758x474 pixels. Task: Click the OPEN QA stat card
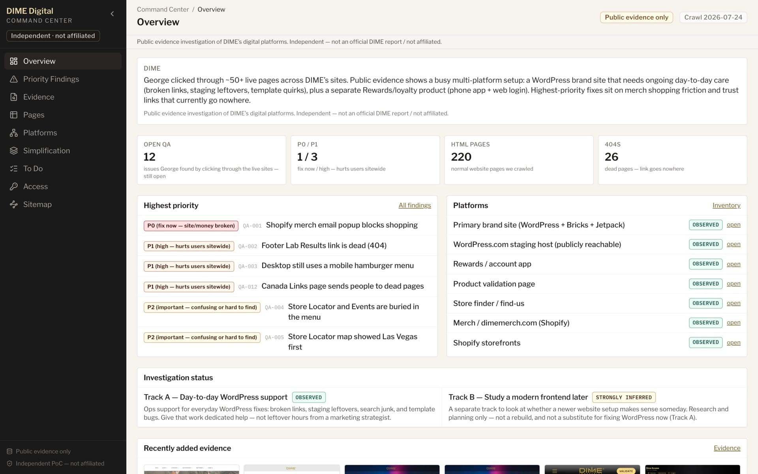tap(211, 160)
